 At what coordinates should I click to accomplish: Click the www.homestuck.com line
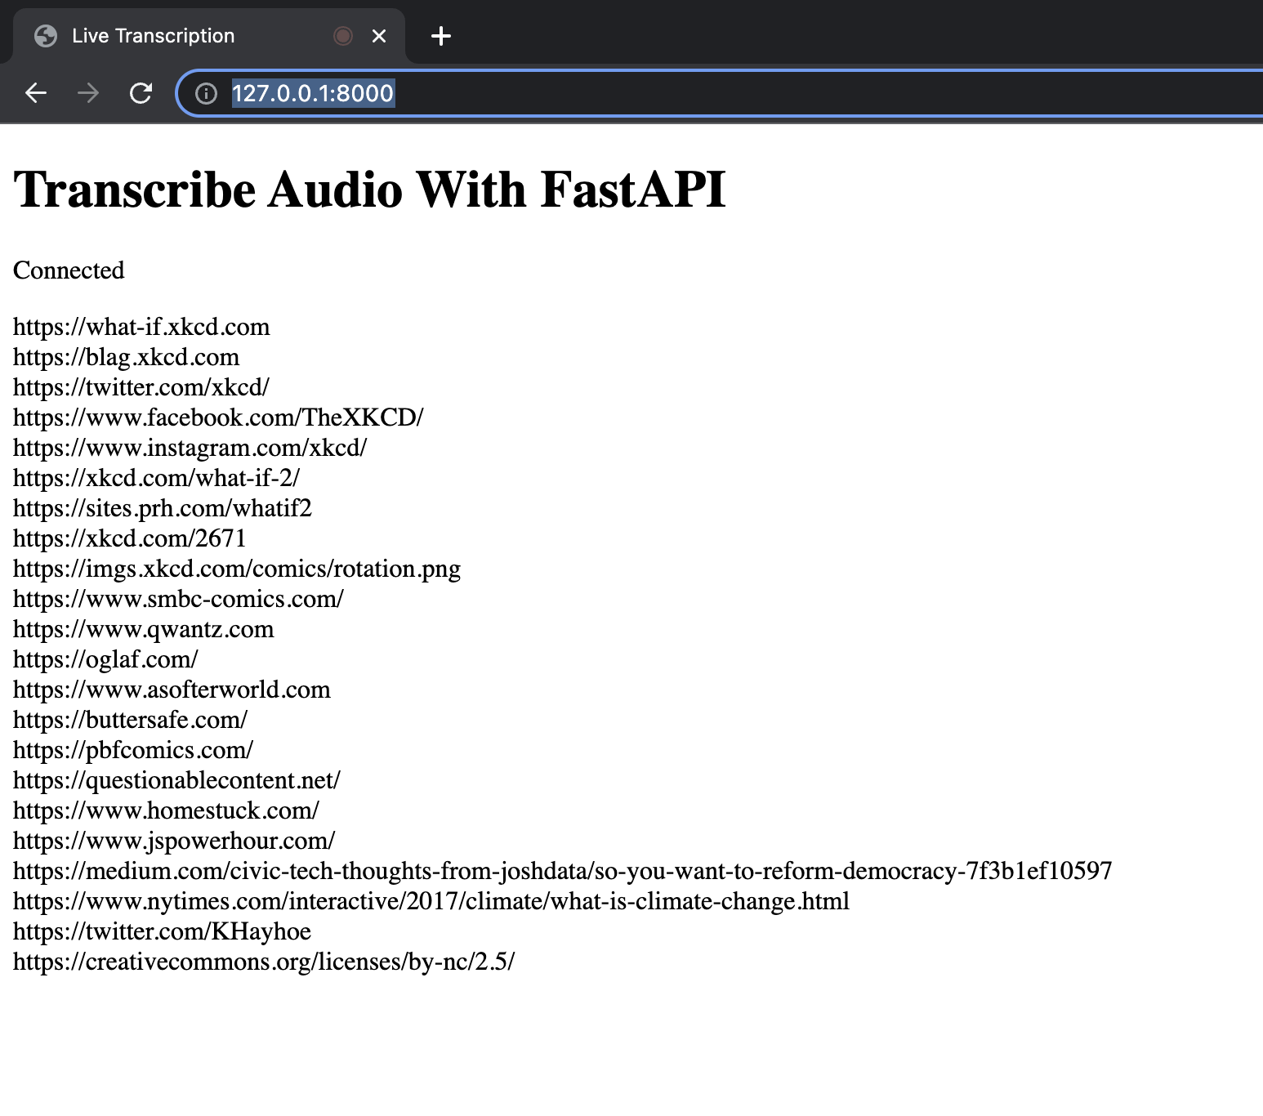tap(166, 810)
